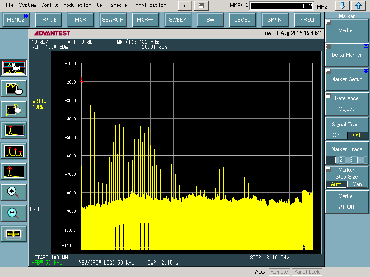Viewport: 370px width, 277px height.
Task: Toggle the Reference Object checkbox
Action: (x=328, y=96)
